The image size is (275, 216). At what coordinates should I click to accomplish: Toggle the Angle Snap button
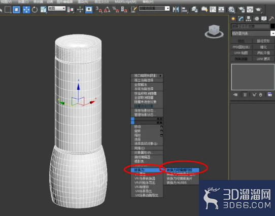click(107, 10)
